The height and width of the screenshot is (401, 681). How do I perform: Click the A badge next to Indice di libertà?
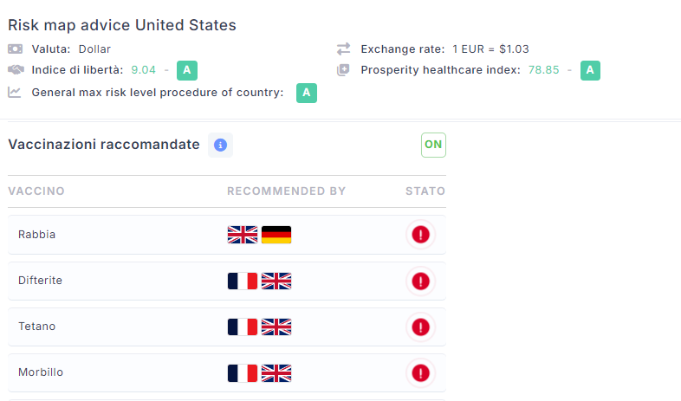[187, 70]
